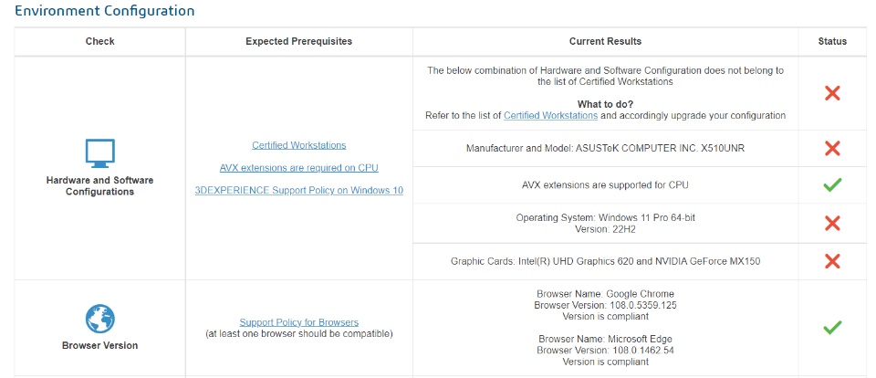Open 3DEXPERIENCE Support Policy on Windows 10
The width and height of the screenshot is (876, 378).
299,191
